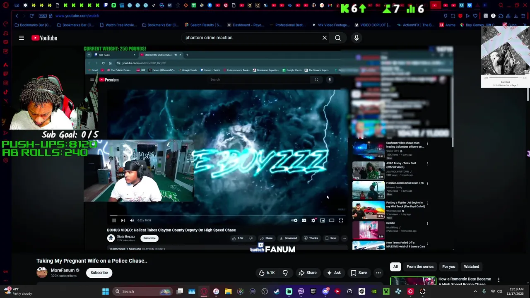
Task: Save the video to a playlist
Action: 359,273
